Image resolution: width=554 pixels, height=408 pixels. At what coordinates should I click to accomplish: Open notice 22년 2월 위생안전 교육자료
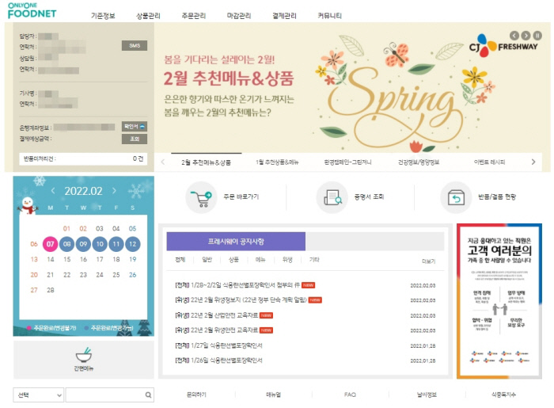pos(217,330)
